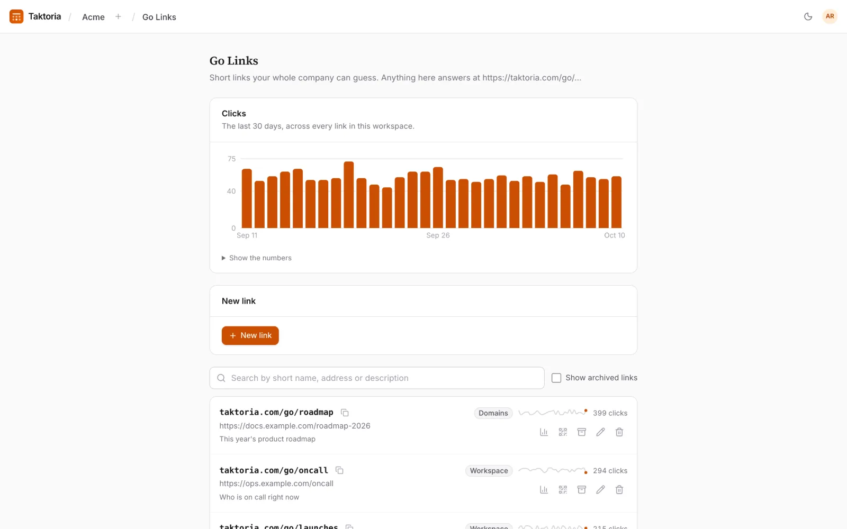Expand Show the numbers disclosure

point(257,258)
